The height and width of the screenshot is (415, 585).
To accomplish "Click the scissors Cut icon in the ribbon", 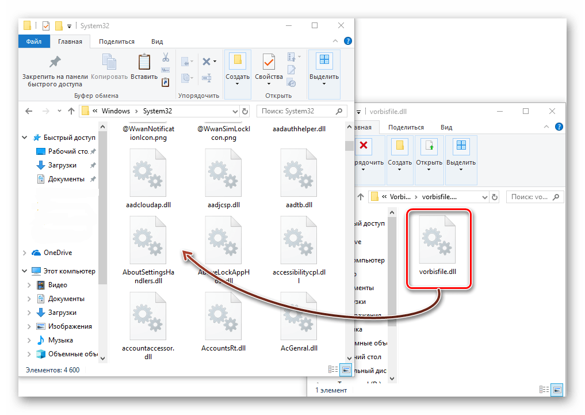I will click(165, 58).
